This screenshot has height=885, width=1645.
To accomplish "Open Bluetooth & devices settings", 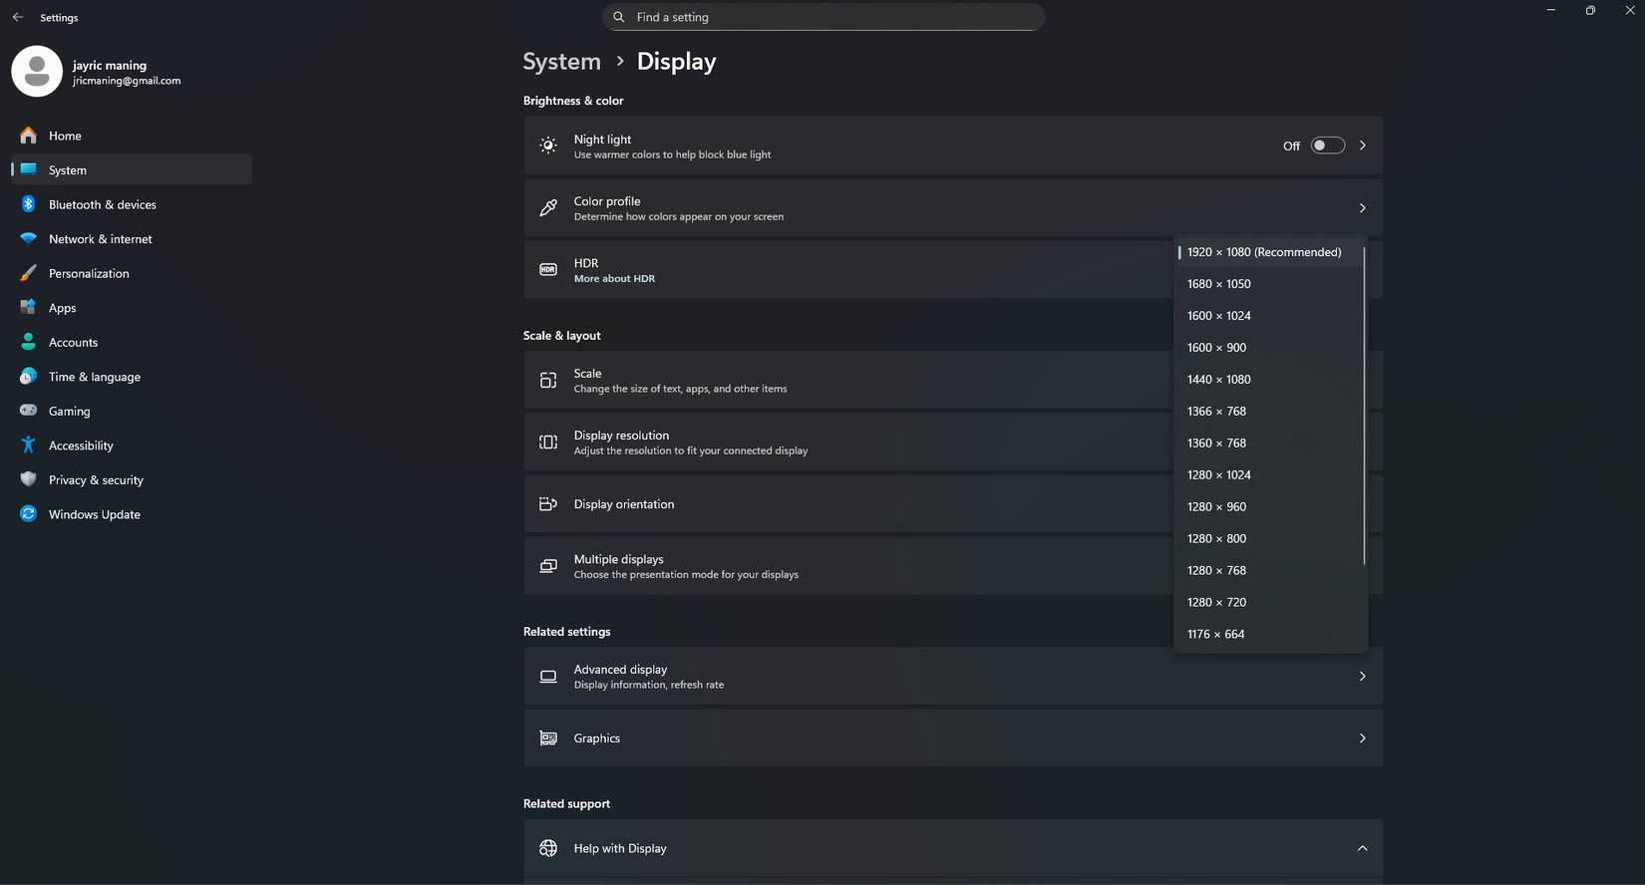I will [x=102, y=204].
